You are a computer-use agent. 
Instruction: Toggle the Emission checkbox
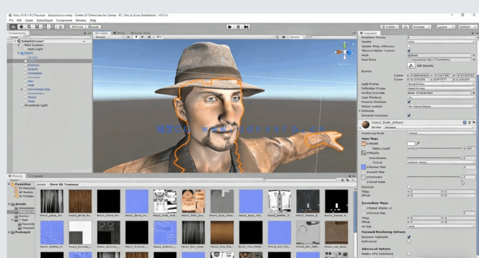click(409, 187)
